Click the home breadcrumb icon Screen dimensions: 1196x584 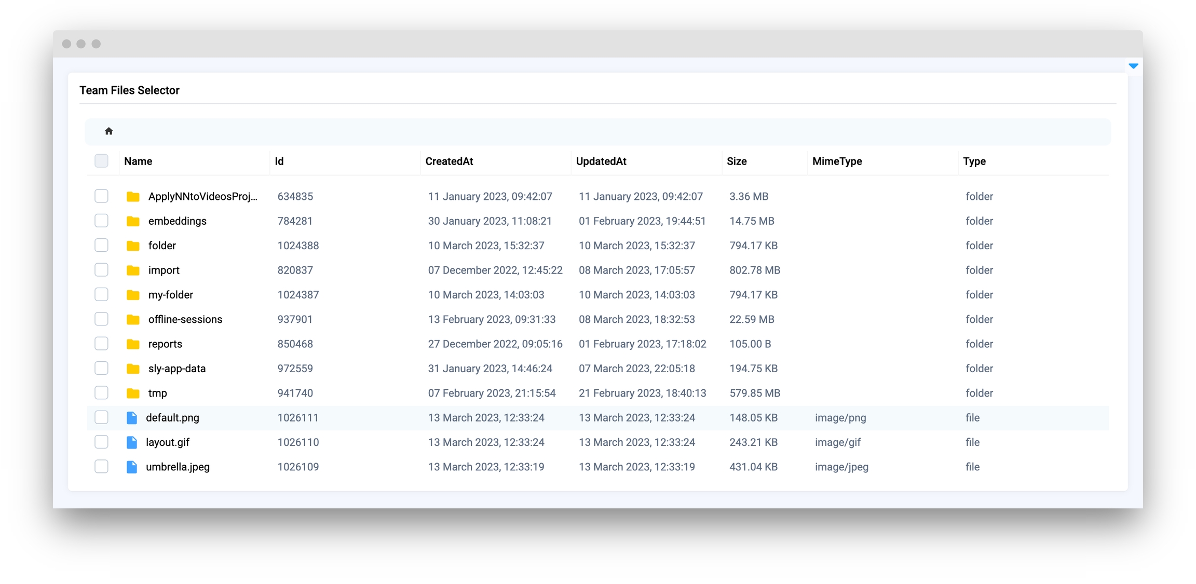pos(108,131)
